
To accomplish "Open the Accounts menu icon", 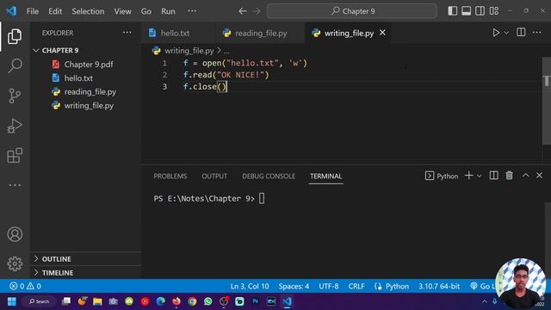I will point(15,234).
